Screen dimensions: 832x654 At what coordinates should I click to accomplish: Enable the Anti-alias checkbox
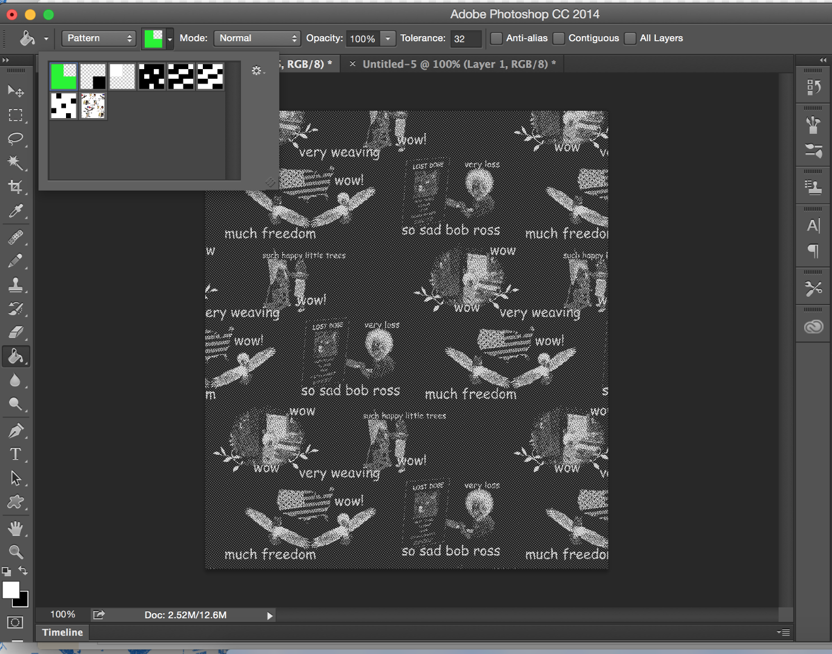click(x=497, y=38)
